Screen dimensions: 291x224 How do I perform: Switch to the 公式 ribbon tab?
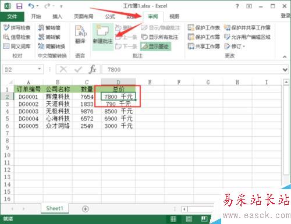pos(110,16)
